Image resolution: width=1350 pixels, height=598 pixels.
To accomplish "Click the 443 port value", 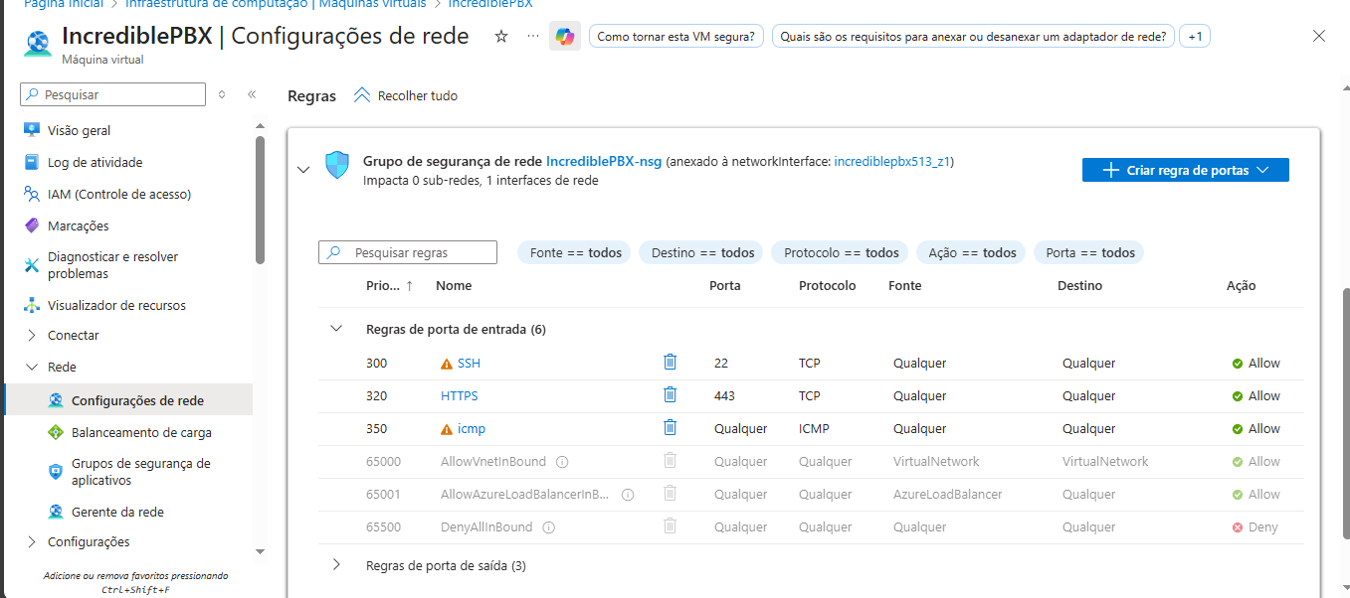I will [x=724, y=396].
